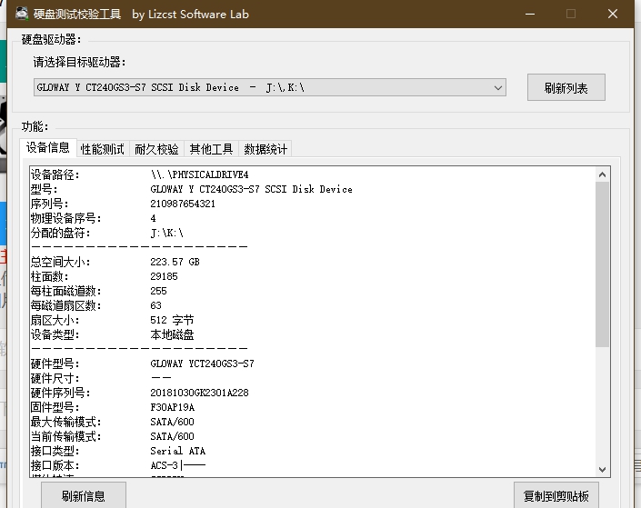Click the 最大传输模式 SATA/600 value
The image size is (641, 508).
pyautogui.click(x=172, y=422)
